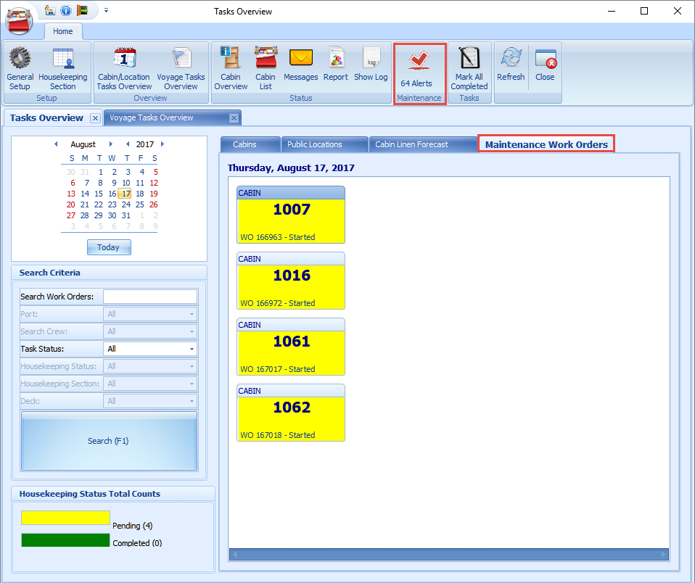
Task: Open the Search Crew dropdown
Action: [150, 331]
